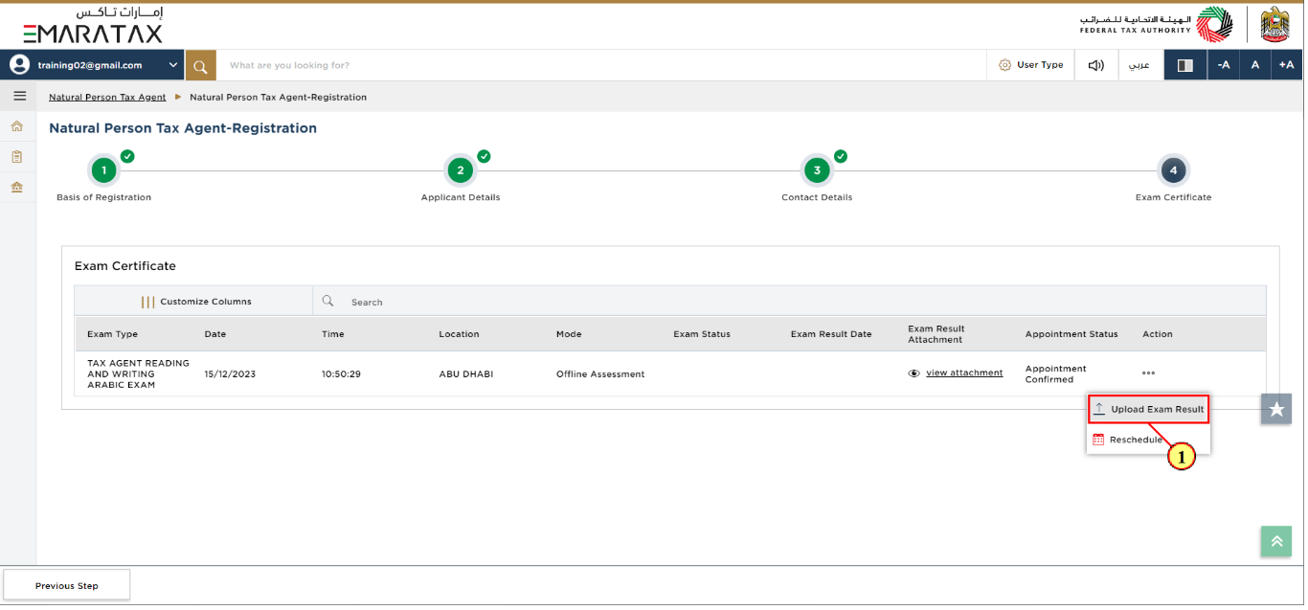Switch language to عربي
The width and height of the screenshot is (1308, 610).
[1139, 65]
